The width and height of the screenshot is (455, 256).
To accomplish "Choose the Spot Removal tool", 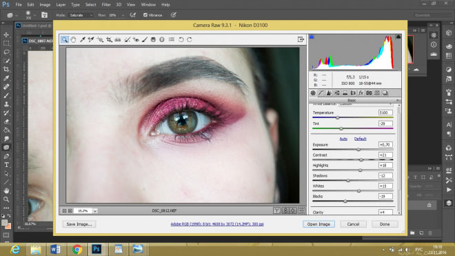I will 127,39.
